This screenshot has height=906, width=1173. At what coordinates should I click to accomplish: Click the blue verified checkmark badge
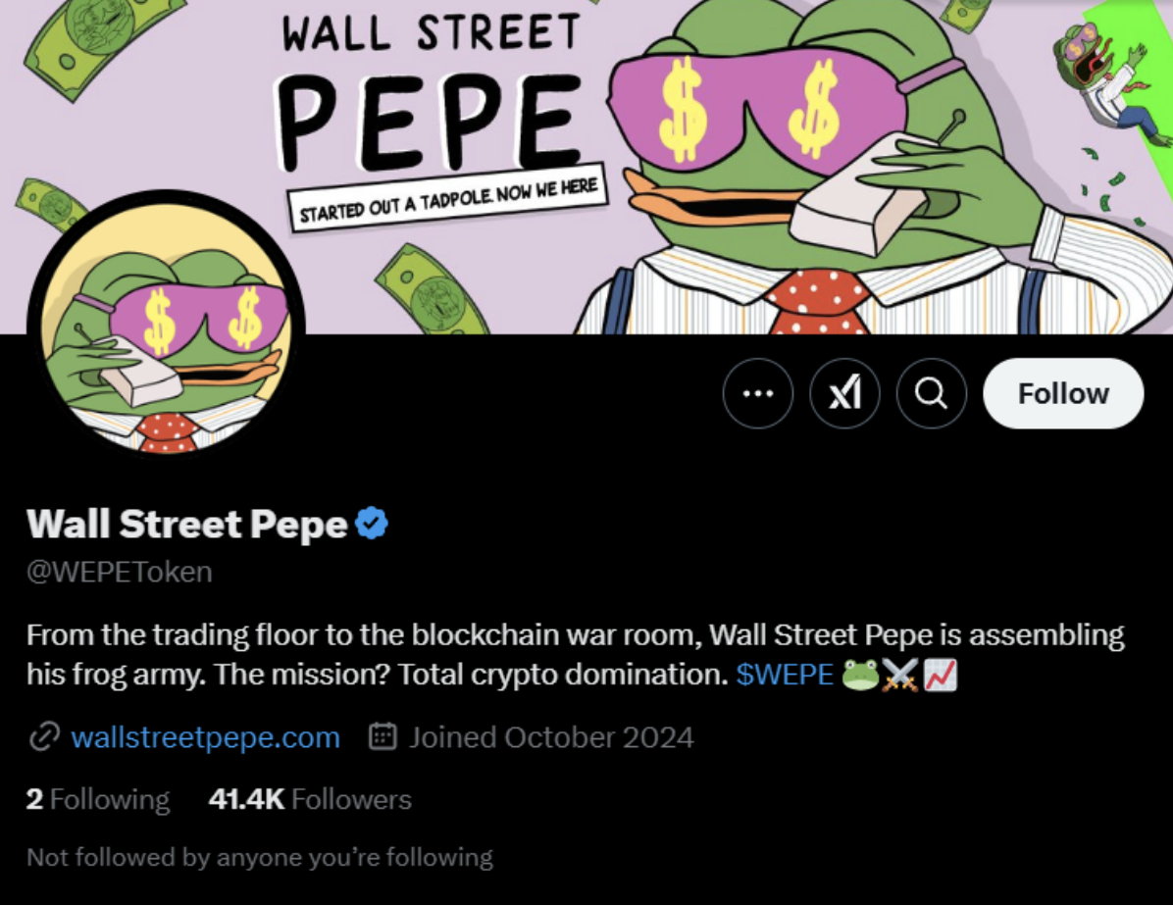click(x=372, y=525)
